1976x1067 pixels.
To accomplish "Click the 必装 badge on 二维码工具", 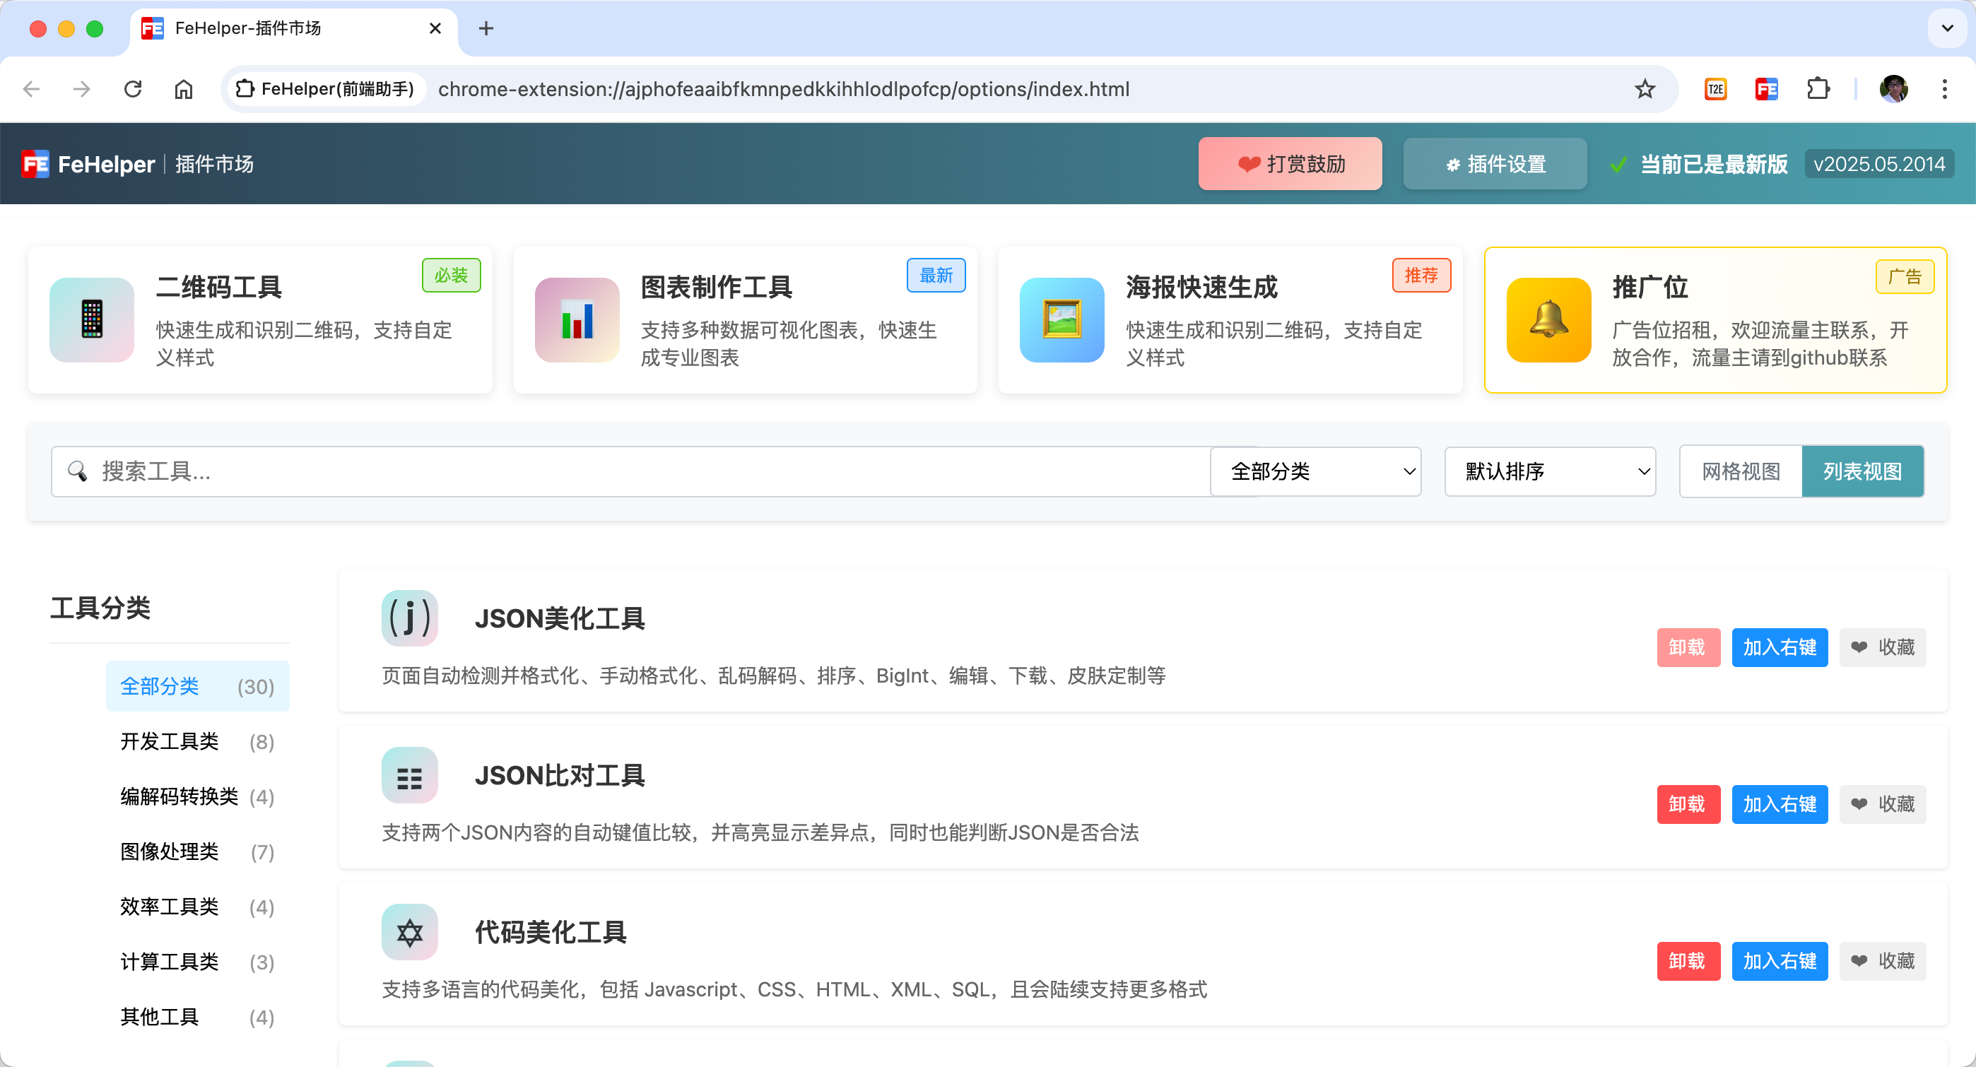I will click(x=451, y=276).
